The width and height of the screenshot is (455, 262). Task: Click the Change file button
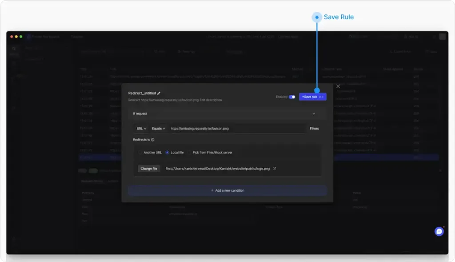pos(148,169)
